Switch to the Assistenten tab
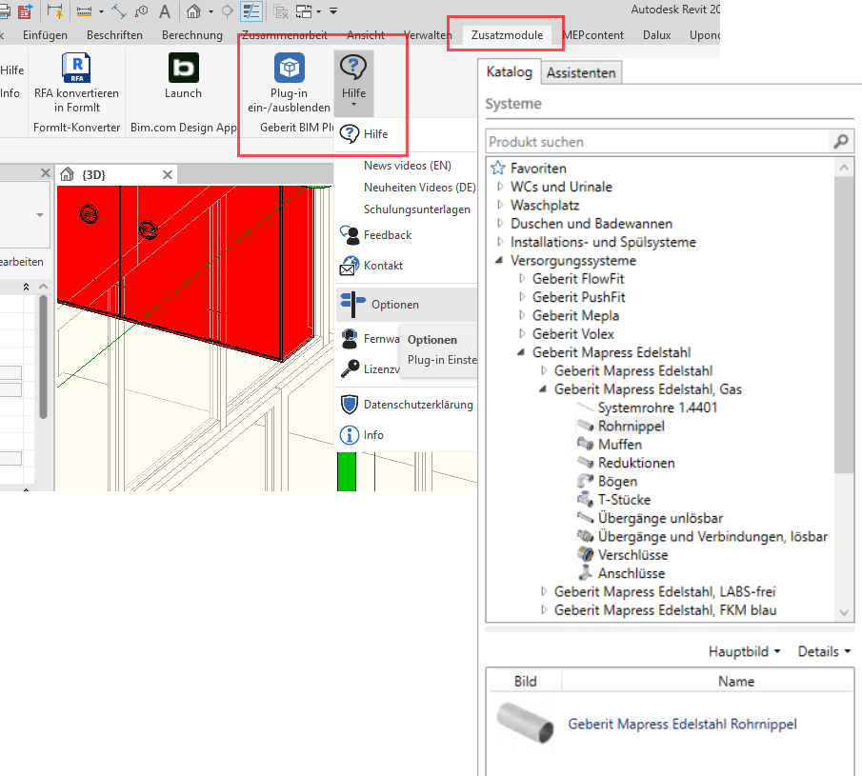 click(x=582, y=72)
